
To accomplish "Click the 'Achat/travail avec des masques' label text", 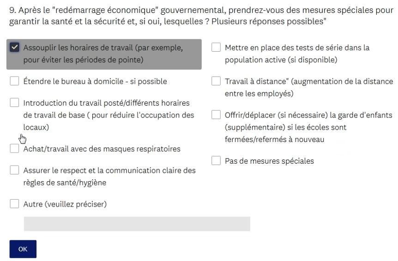I will (102, 149).
